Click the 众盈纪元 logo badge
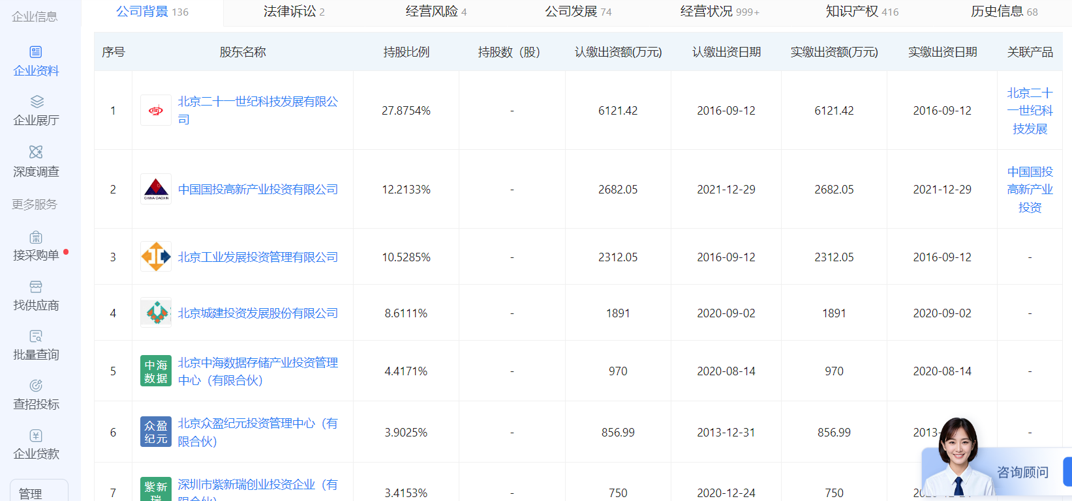The height and width of the screenshot is (501, 1072). pyautogui.click(x=156, y=431)
